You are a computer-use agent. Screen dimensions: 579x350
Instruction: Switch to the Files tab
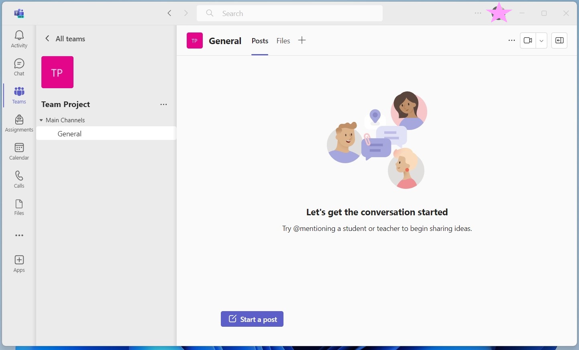283,41
